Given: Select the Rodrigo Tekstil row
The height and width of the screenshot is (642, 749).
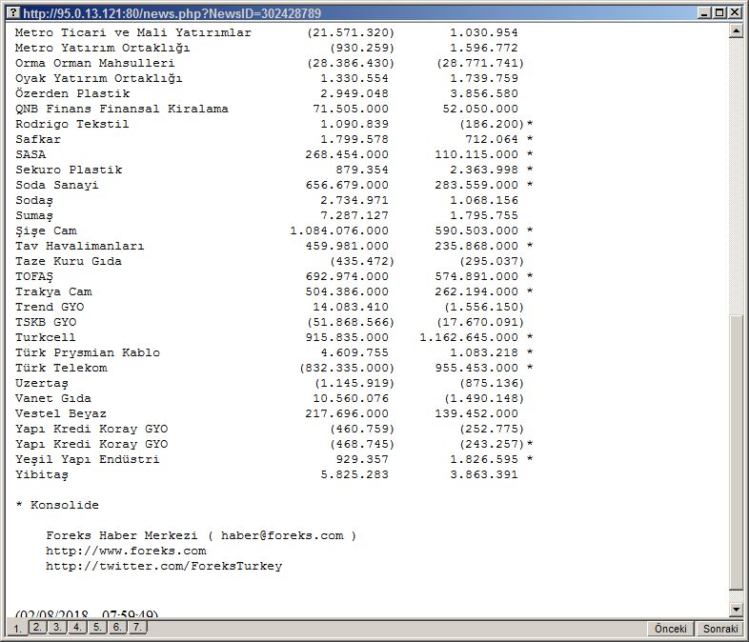Looking at the screenshot, I should 274,124.
